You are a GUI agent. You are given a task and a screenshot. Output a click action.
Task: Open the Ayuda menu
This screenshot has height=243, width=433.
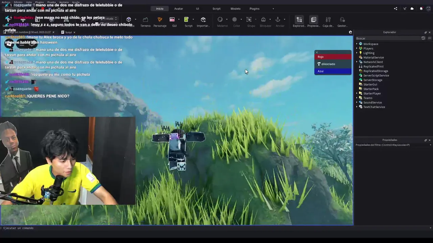point(75,2)
